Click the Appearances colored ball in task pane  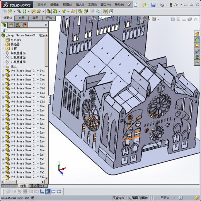[197, 57]
